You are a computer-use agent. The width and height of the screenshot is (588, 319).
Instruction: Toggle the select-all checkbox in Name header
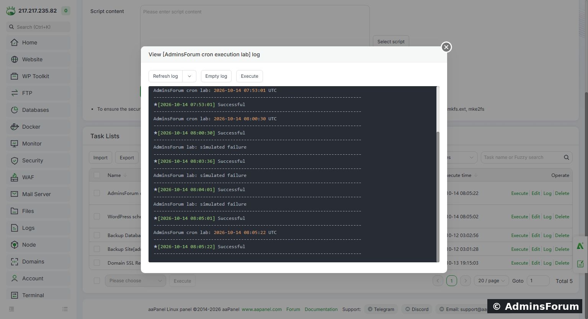pos(97,175)
